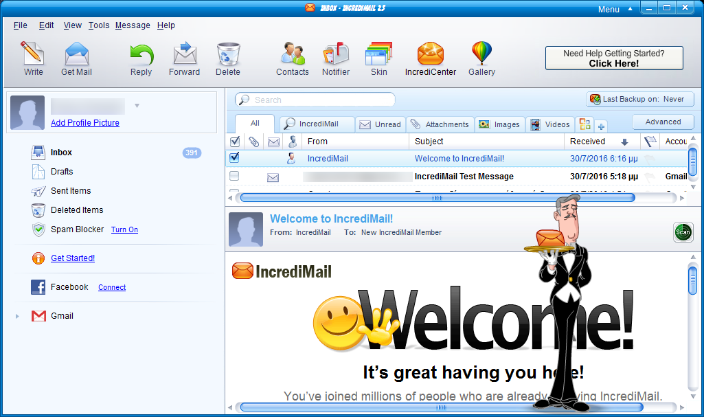Switch to the Images tab

(x=499, y=124)
